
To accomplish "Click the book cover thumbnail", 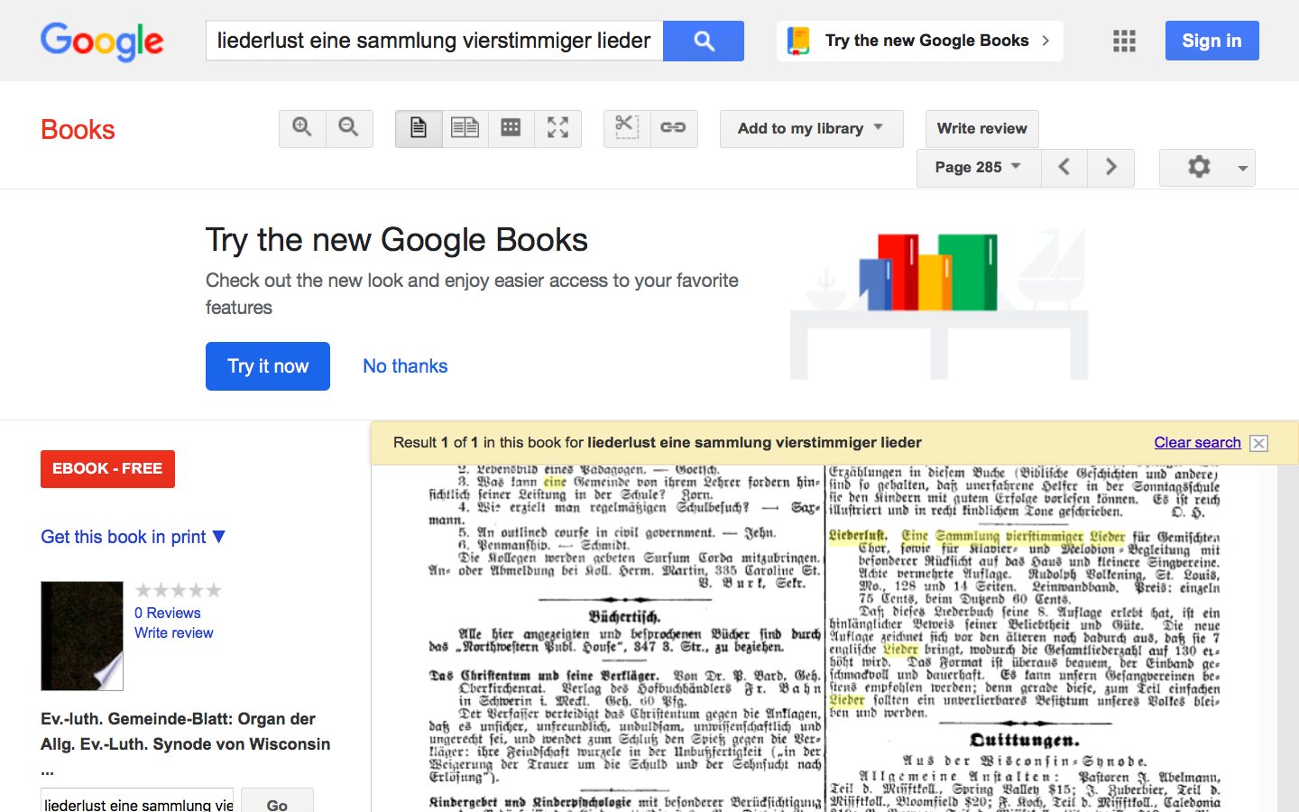I will pos(82,635).
